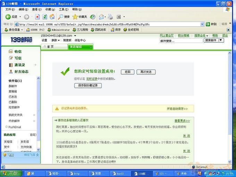Open the 定时记录 link

pos(92,79)
